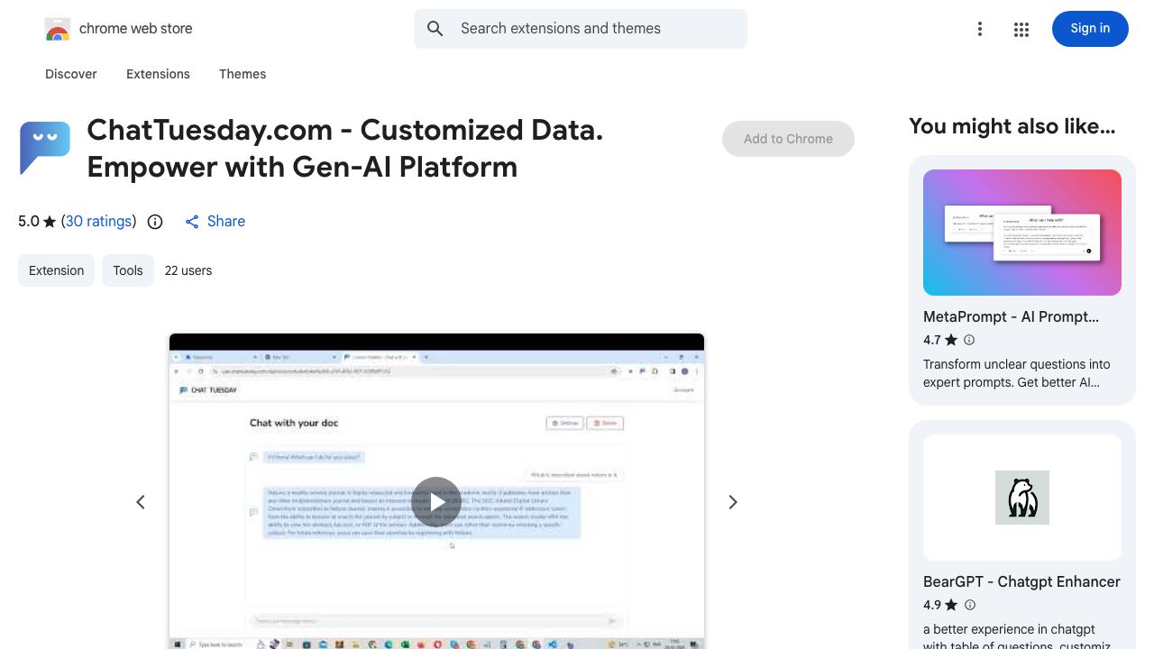1154x649 pixels.
Task: Open the Google apps grid
Action: [1021, 29]
